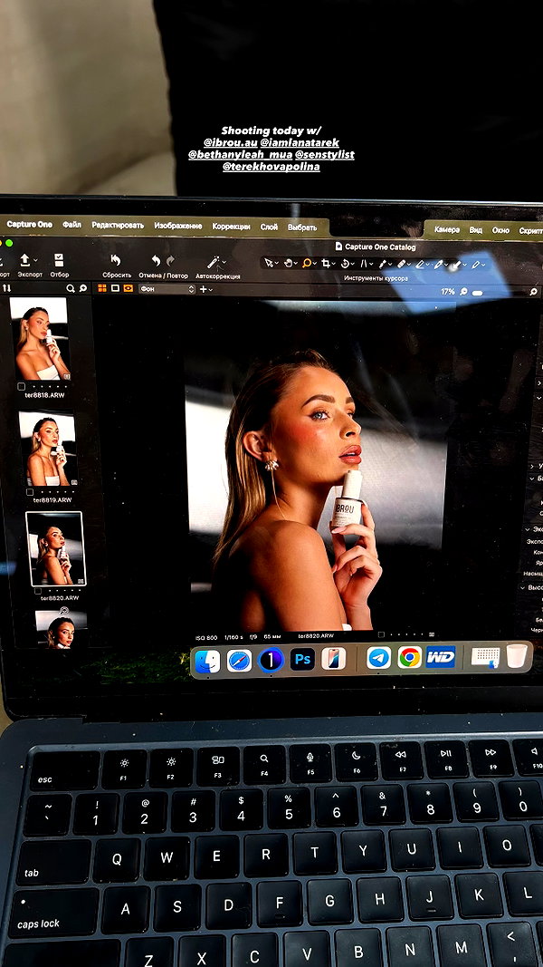Tick the checkbox below the viewer image

tap(381, 634)
